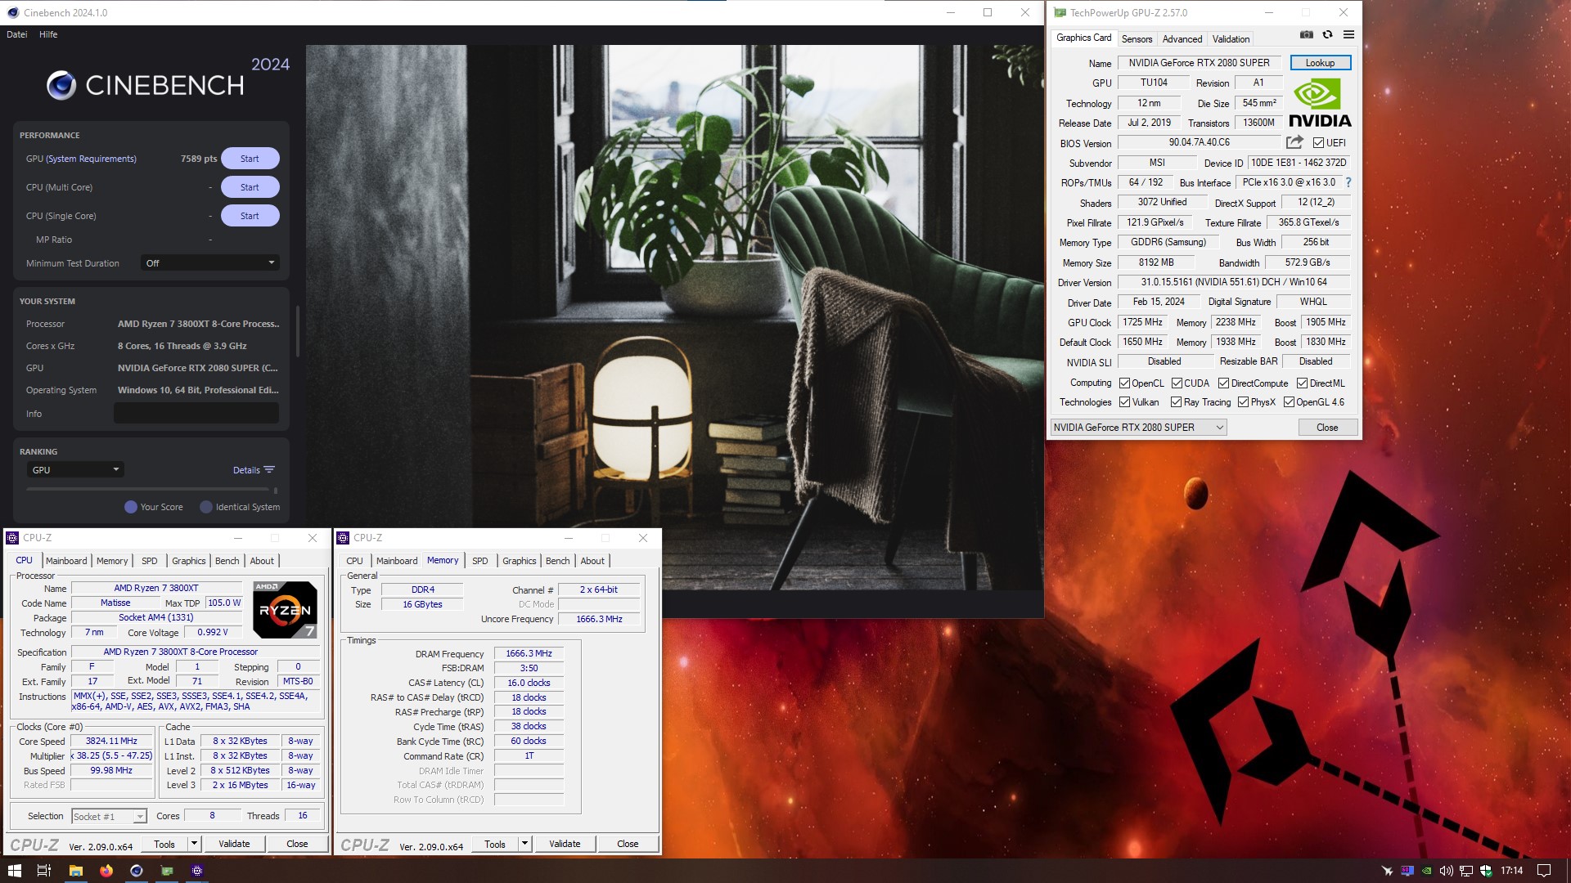Expand Tools arrow in Memory tab CPU-Z window
The image size is (1571, 883).
(x=524, y=844)
